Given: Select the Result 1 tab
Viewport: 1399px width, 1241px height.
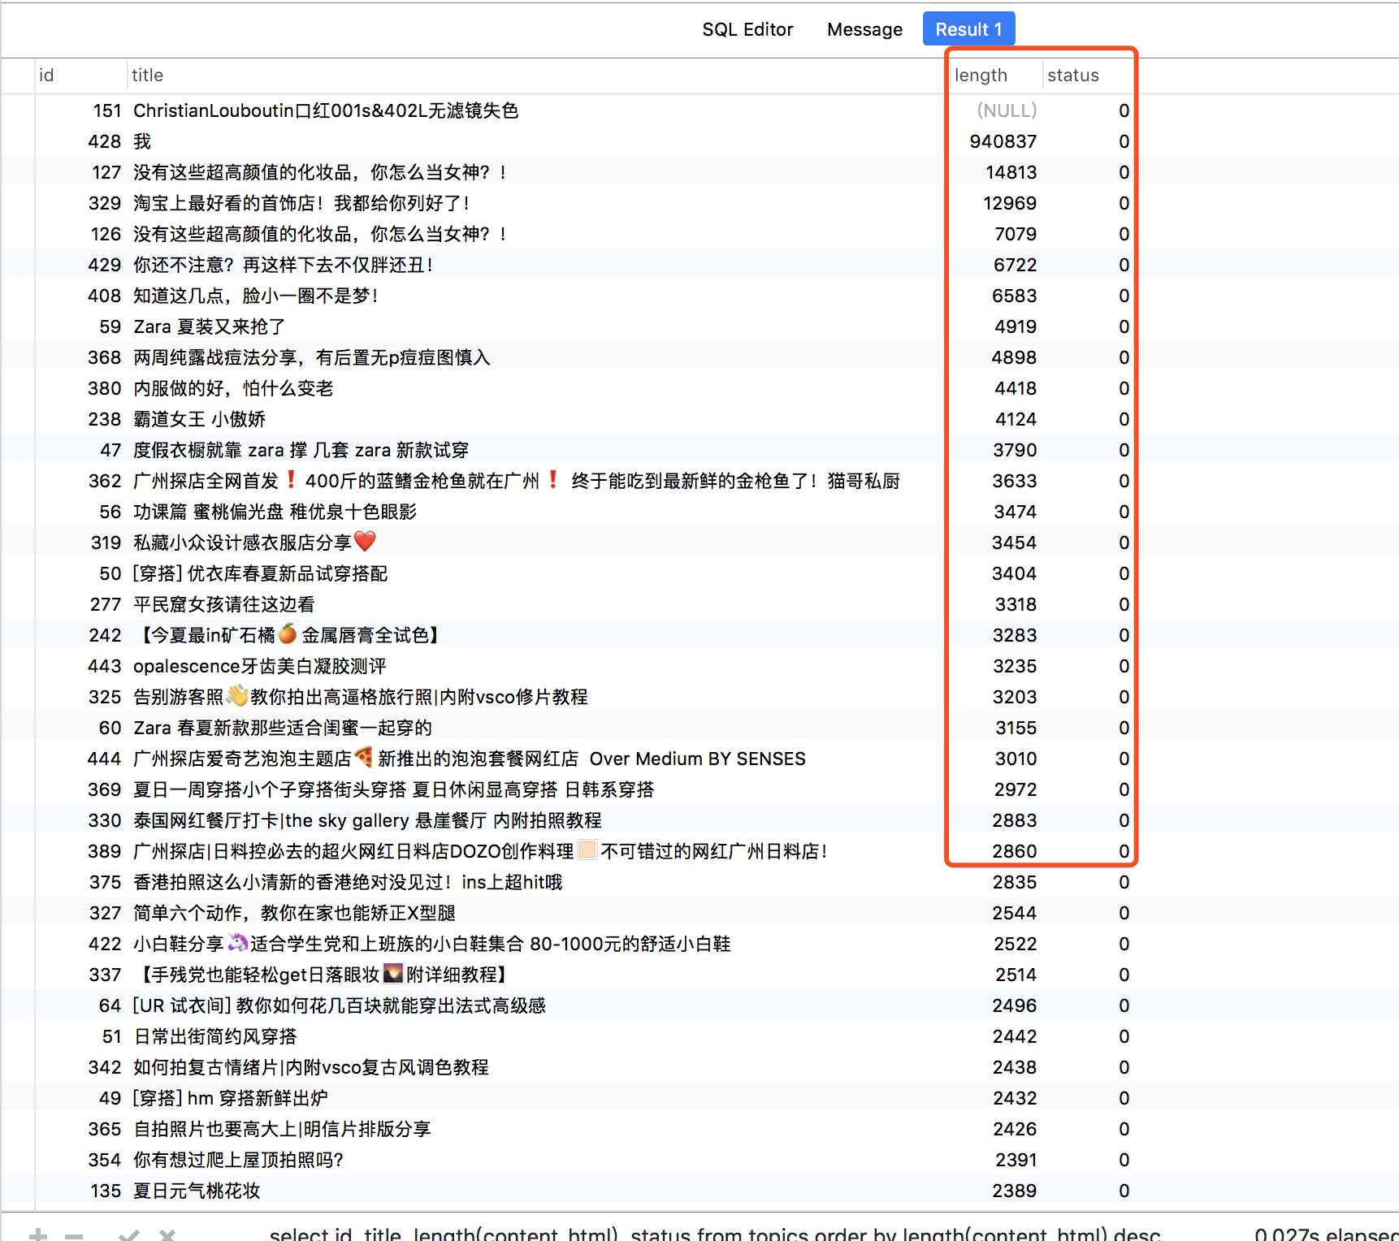Looking at the screenshot, I should 968,29.
